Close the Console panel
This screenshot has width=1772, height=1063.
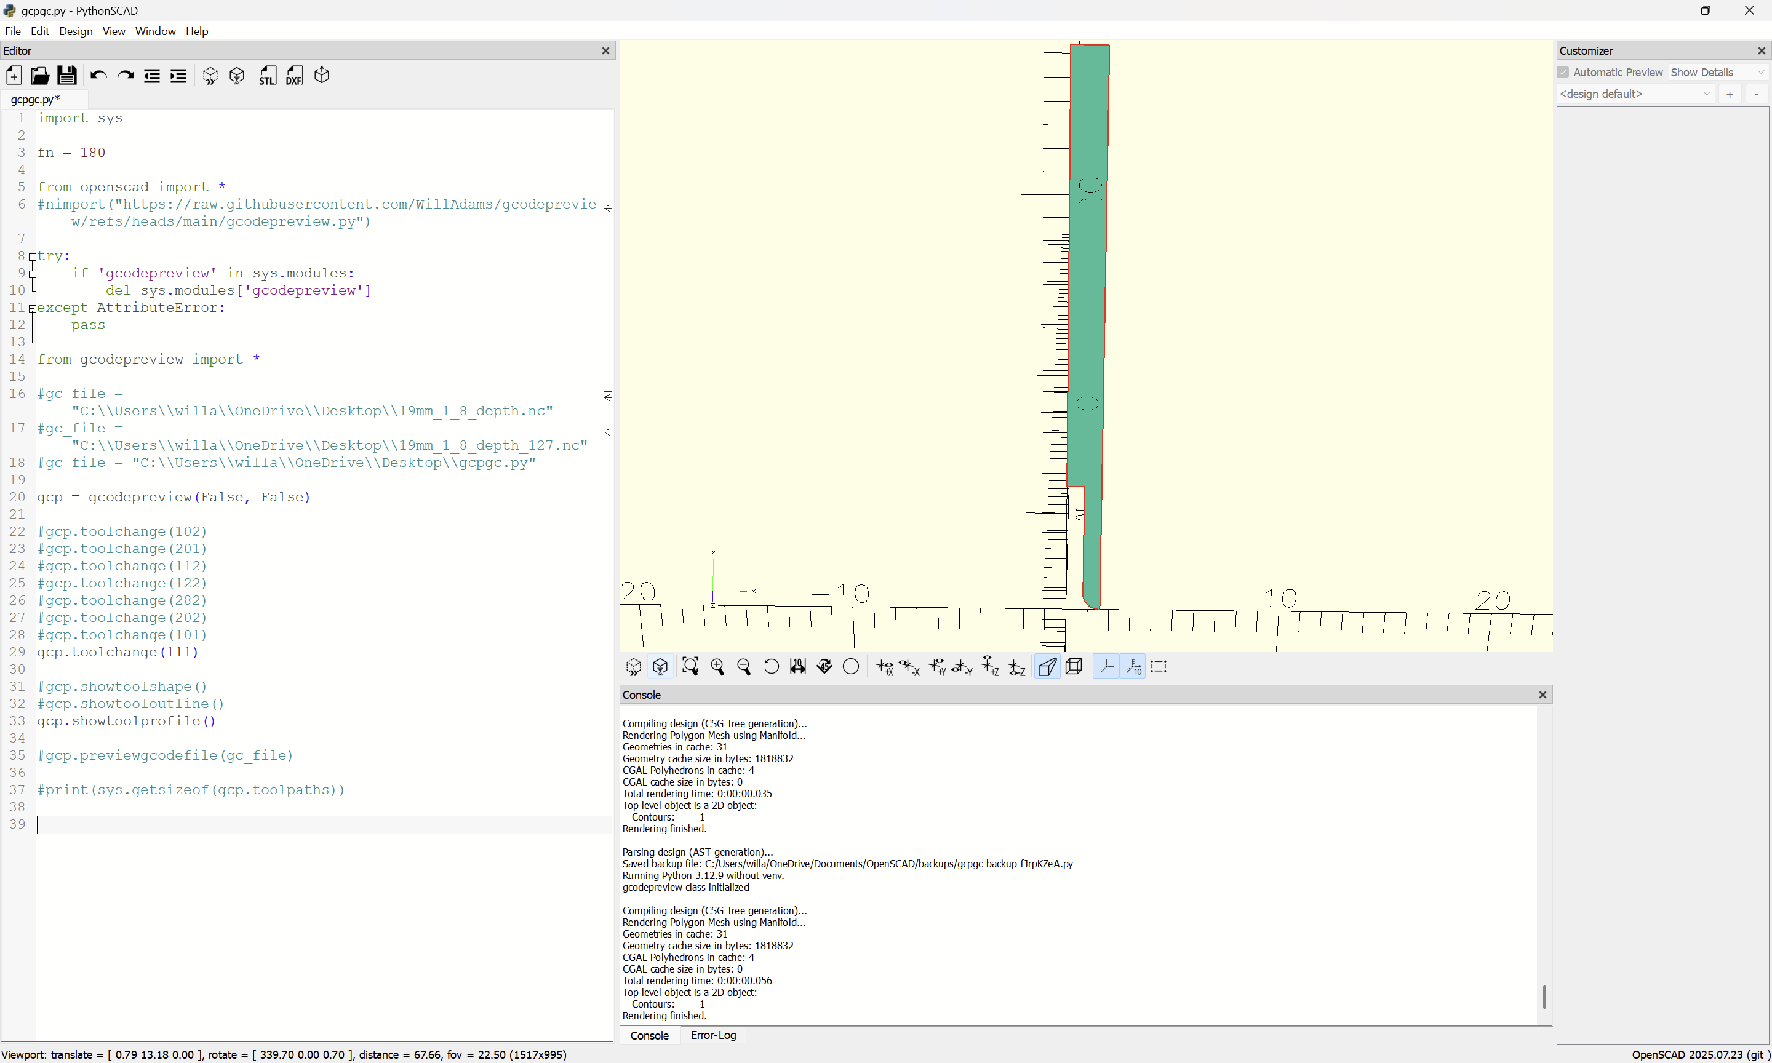[1543, 695]
